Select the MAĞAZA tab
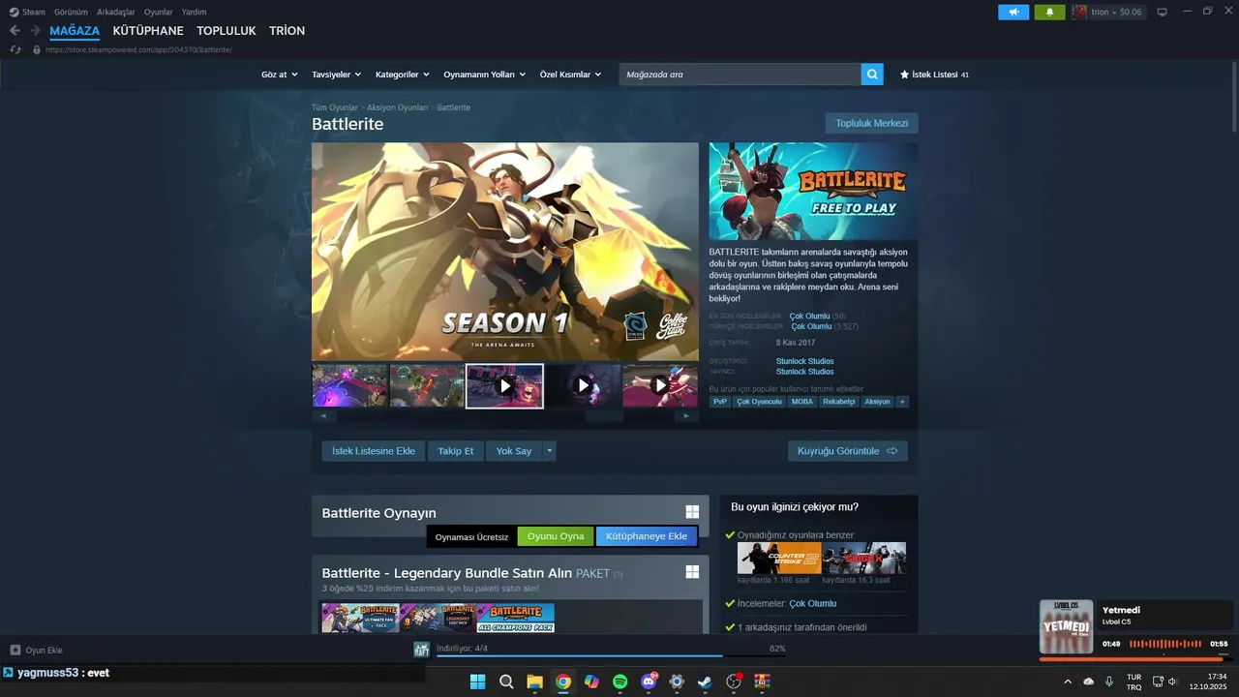Viewport: 1239px width, 697px height. click(75, 31)
